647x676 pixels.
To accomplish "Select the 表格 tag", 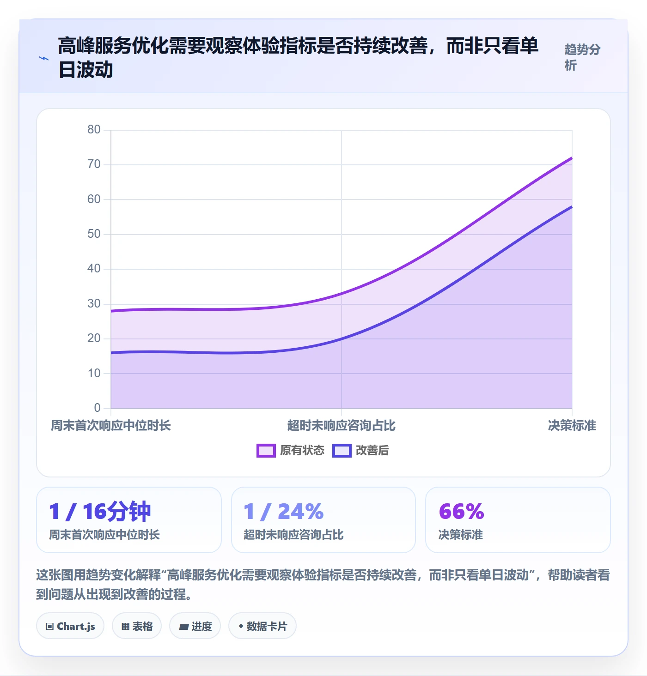I will 137,626.
